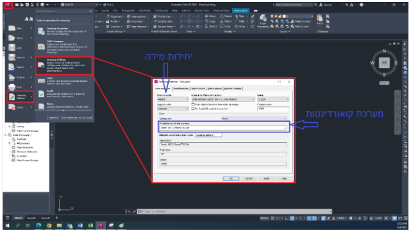The width and height of the screenshot is (411, 231).
Task: Open the Civil 3D application menu button
Action: coord(8,4)
